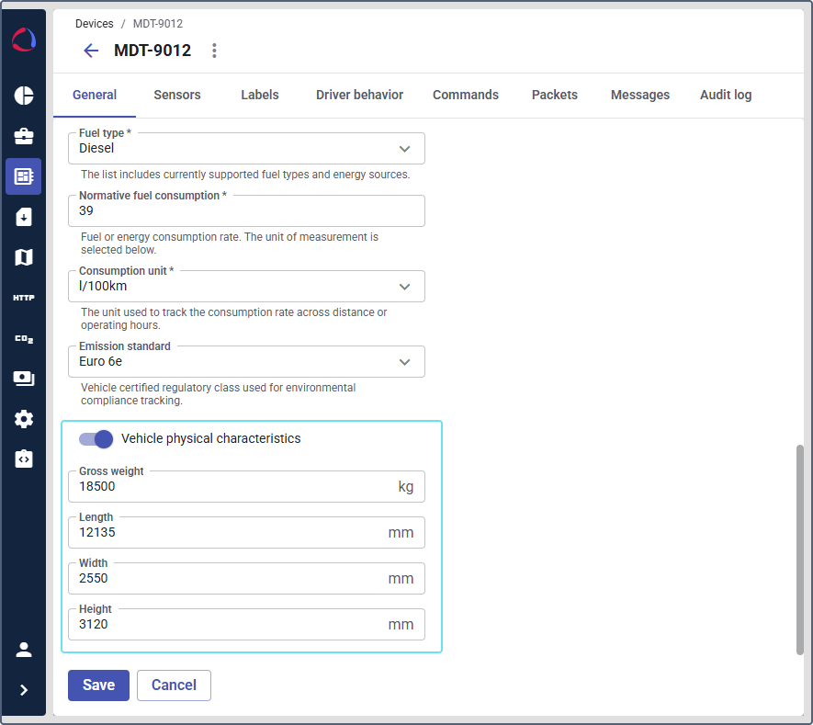Open the pie chart dashboard icon in sidebar
This screenshot has width=813, height=725.
[x=24, y=96]
